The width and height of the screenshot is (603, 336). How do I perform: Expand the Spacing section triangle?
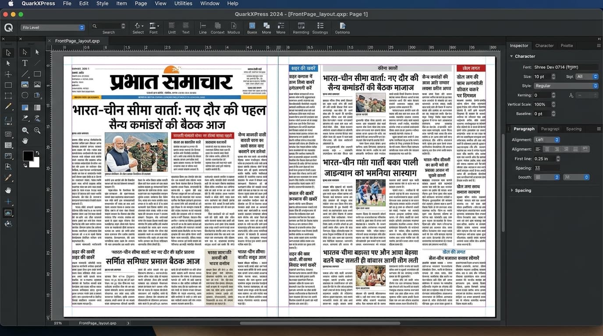pos(511,190)
